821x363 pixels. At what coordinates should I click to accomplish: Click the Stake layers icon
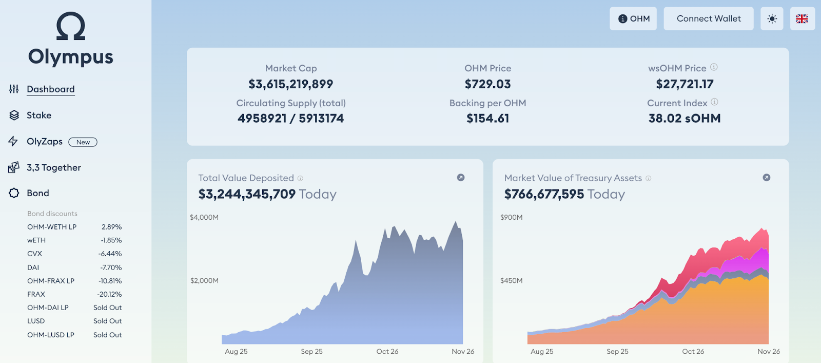click(x=14, y=115)
